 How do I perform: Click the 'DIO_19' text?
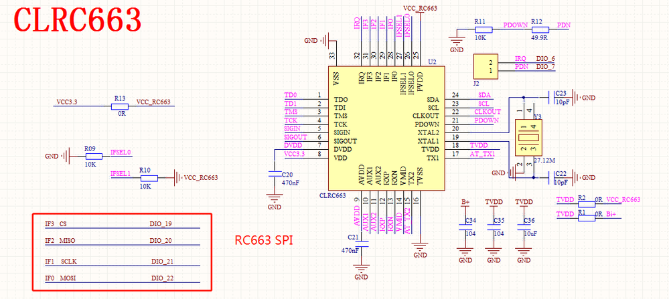pyautogui.click(x=161, y=223)
